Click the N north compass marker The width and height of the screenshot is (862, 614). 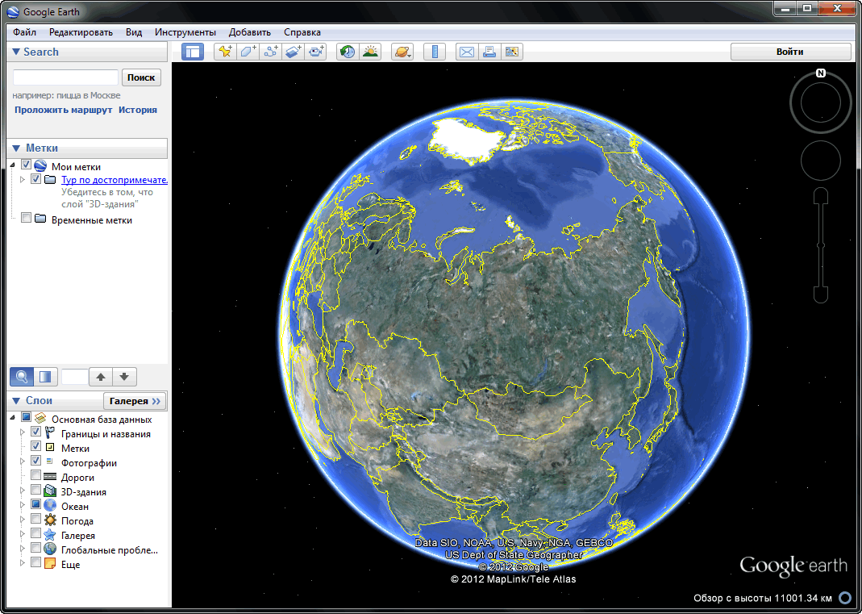(x=821, y=73)
